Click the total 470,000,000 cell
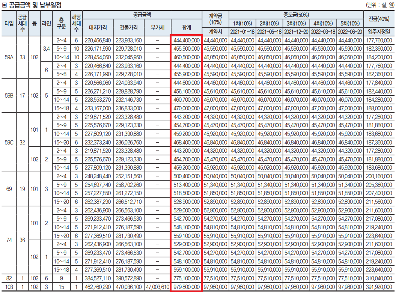399x292 pixels. click(x=187, y=108)
